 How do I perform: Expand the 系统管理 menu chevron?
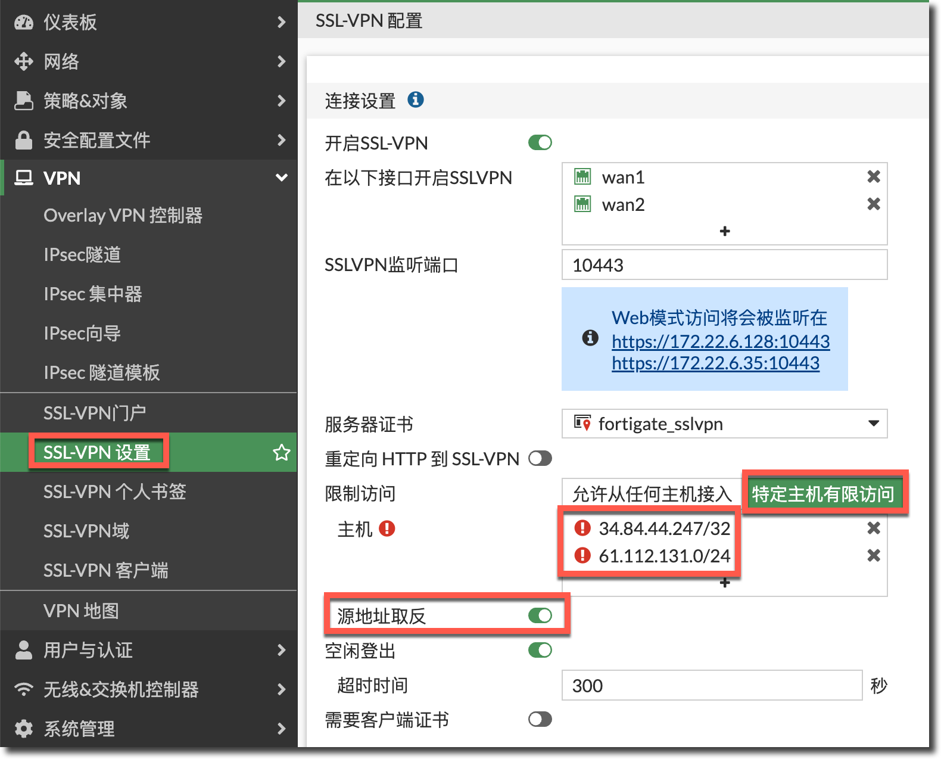(x=282, y=729)
